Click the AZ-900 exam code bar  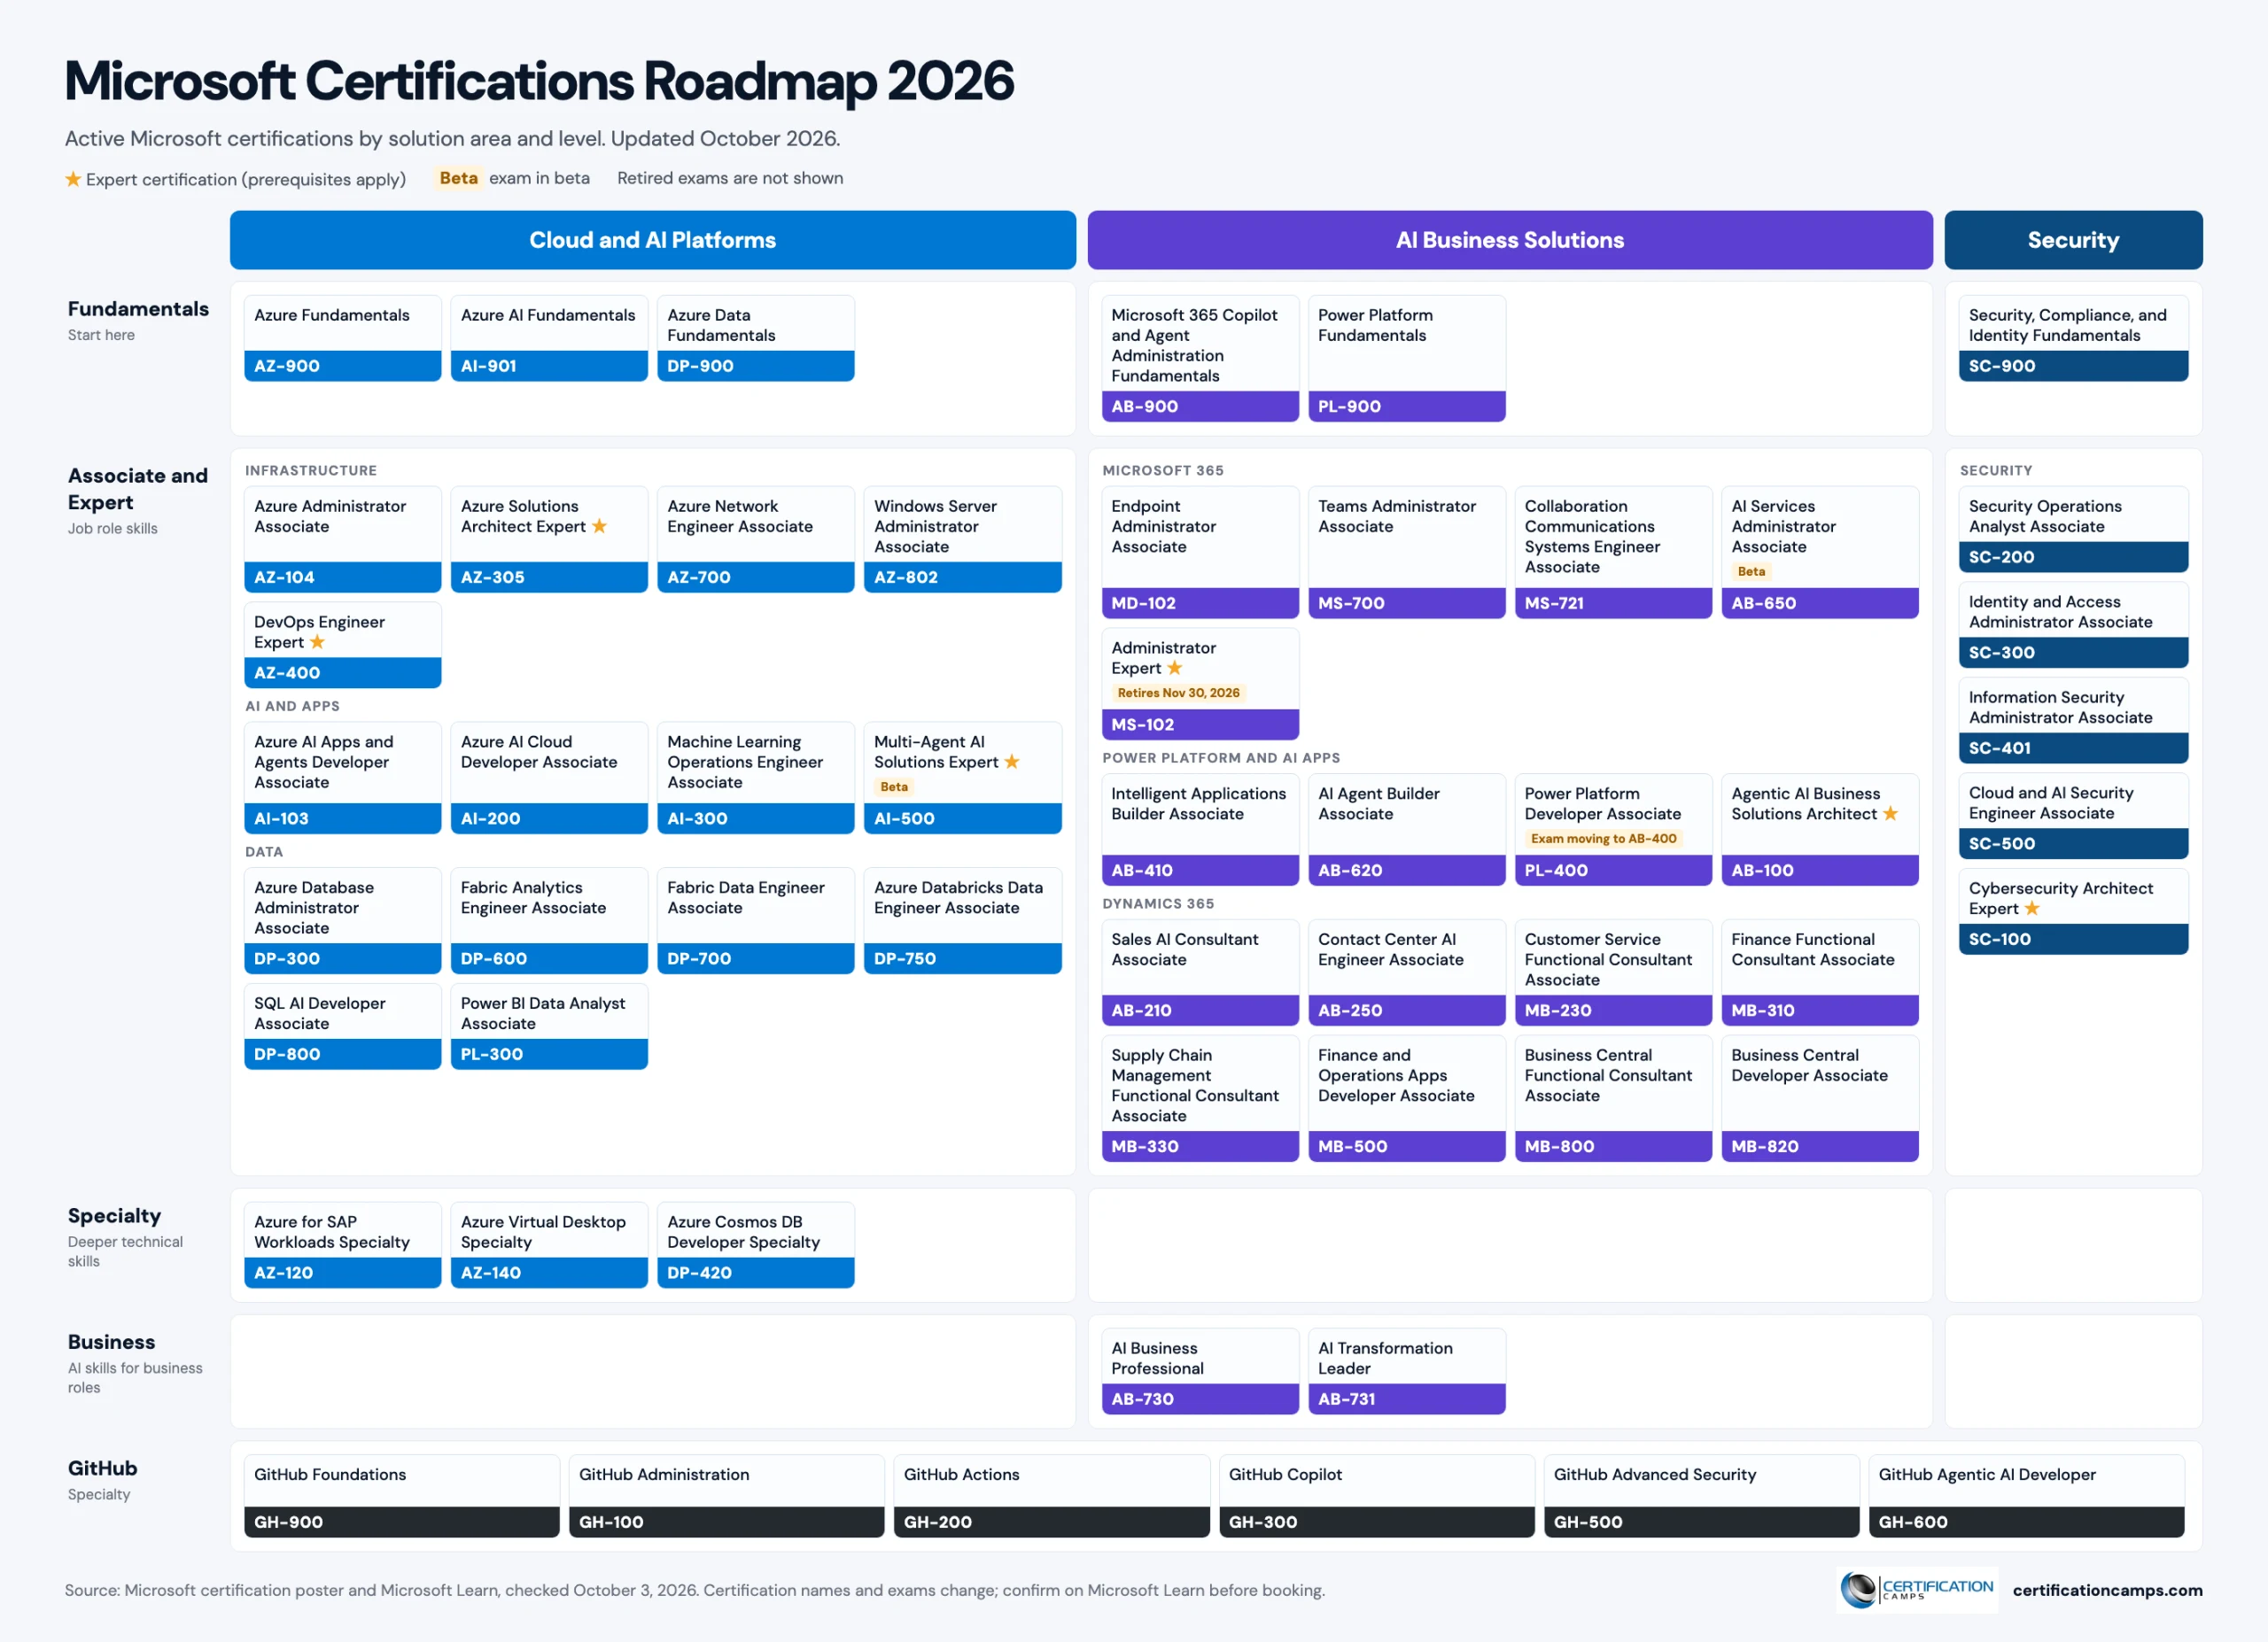coord(343,366)
